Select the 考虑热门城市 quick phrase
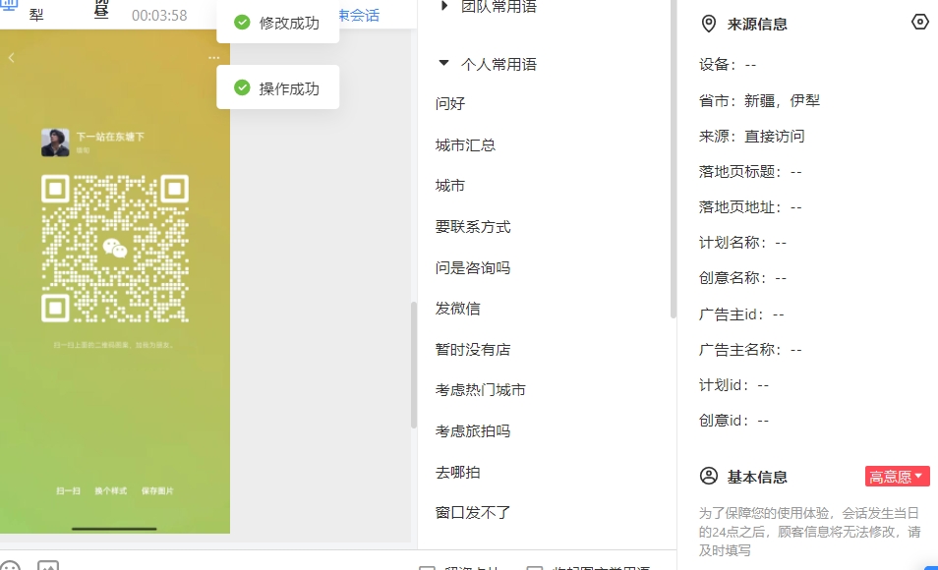938x570 pixels. tap(480, 390)
